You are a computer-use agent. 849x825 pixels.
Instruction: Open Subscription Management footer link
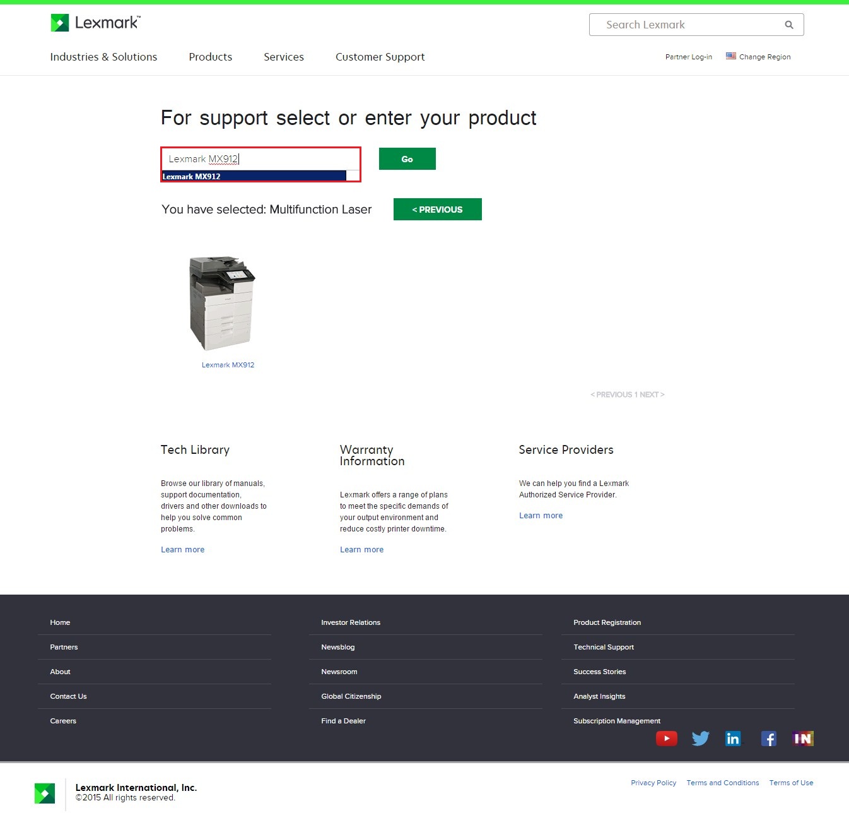(617, 721)
